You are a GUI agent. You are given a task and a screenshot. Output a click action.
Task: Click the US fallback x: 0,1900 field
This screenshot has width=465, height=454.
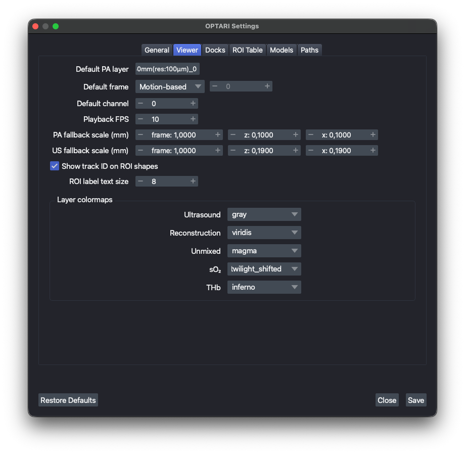[342, 151]
